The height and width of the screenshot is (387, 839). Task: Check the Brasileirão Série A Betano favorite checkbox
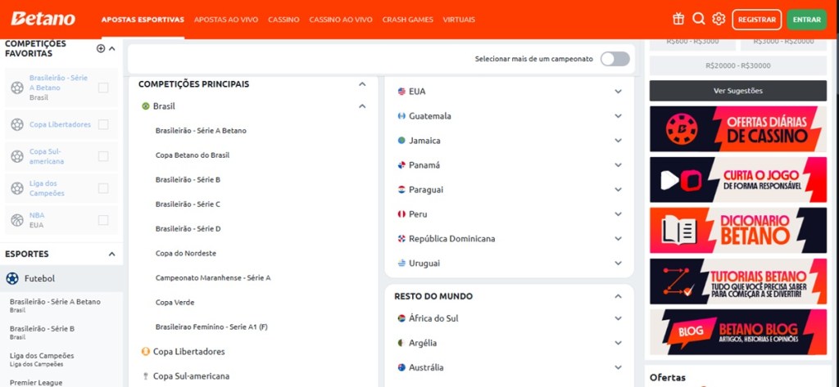(103, 88)
